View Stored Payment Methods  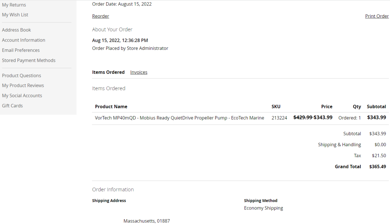(29, 60)
